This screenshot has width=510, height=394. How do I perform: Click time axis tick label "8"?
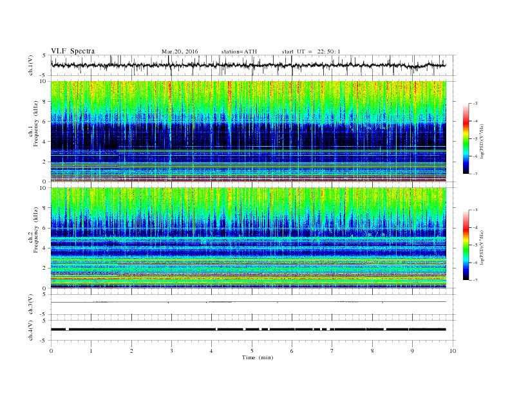click(x=372, y=351)
